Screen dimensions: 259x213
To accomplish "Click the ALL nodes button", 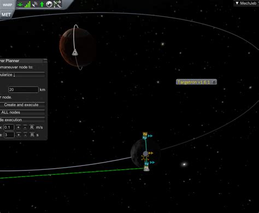I will click(x=22, y=113).
